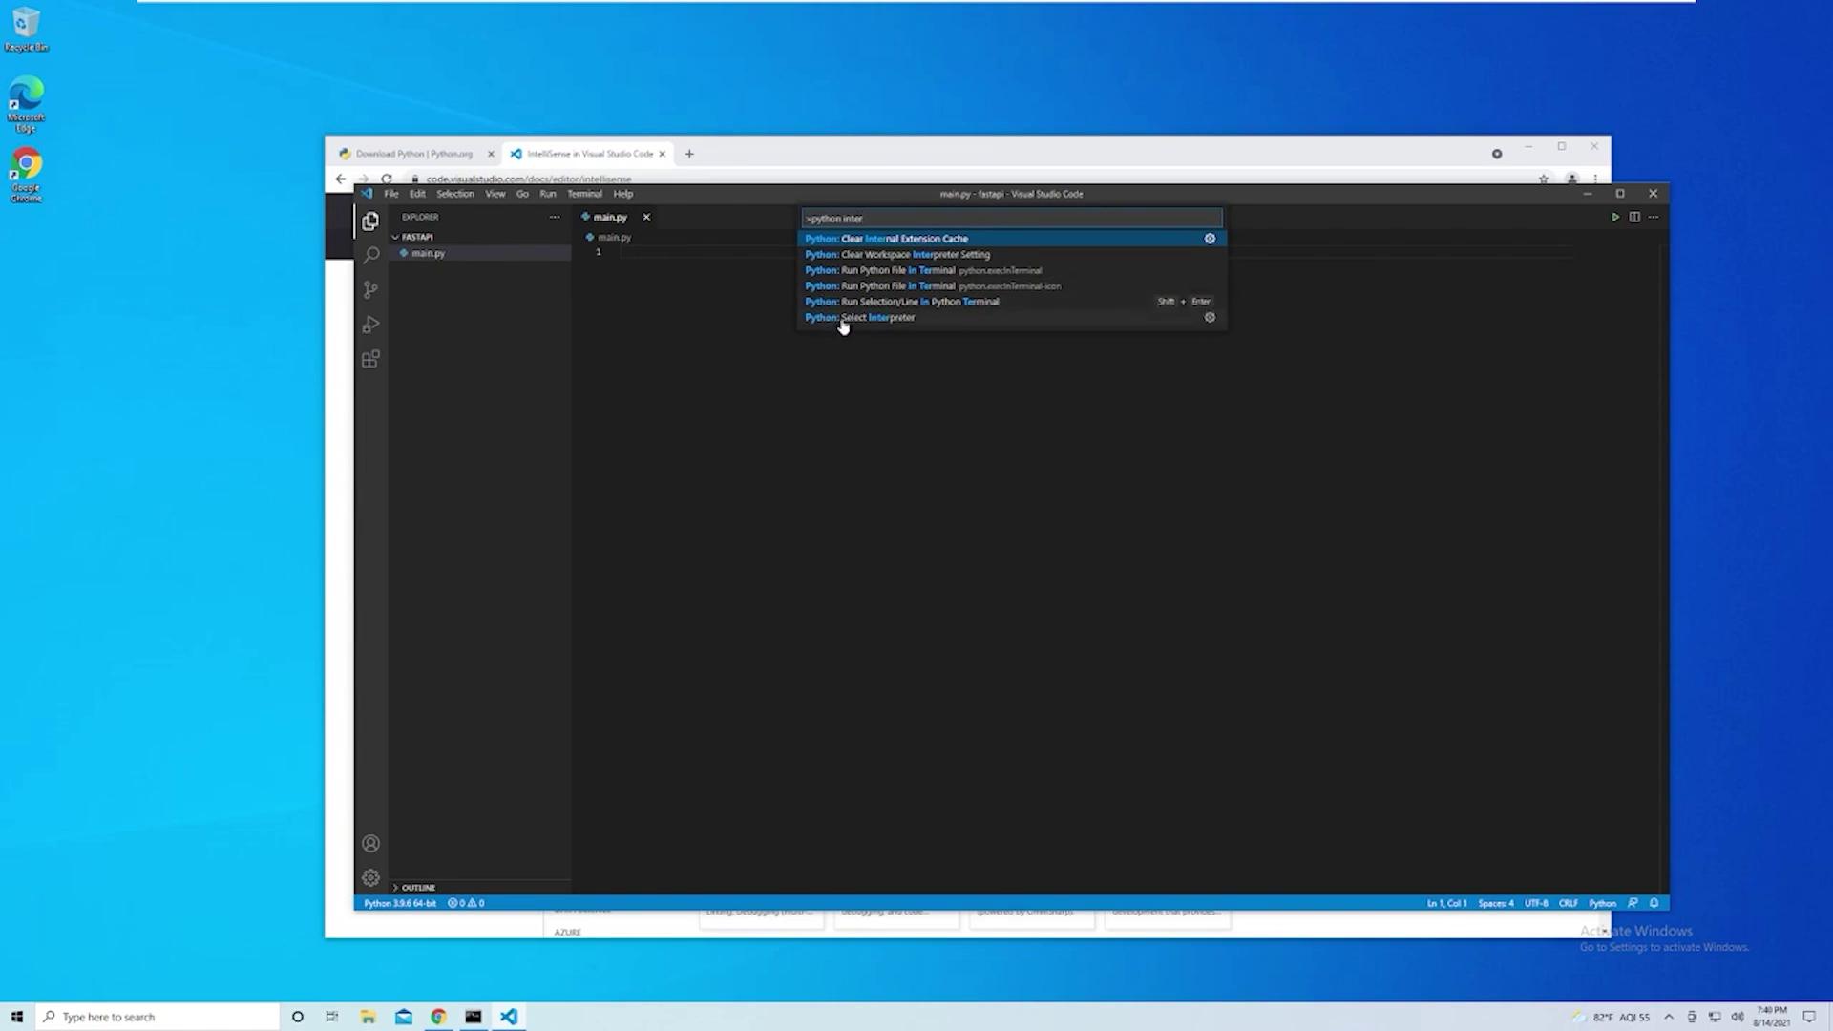
Task: Select Python: Select Interpreter command
Action: click(x=878, y=318)
